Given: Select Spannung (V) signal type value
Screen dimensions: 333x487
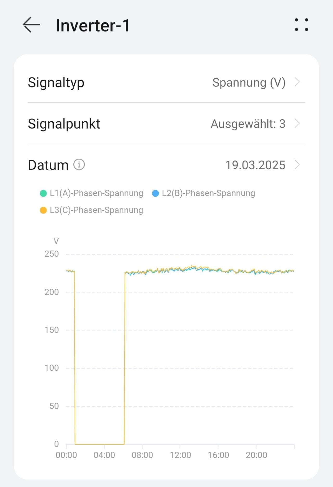Looking at the screenshot, I should (249, 83).
